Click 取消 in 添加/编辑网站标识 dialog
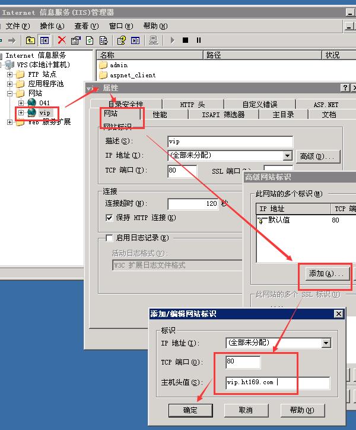 pyautogui.click(x=246, y=410)
